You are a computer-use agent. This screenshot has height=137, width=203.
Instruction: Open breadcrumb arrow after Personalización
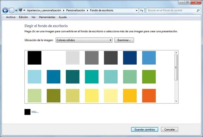point(88,10)
